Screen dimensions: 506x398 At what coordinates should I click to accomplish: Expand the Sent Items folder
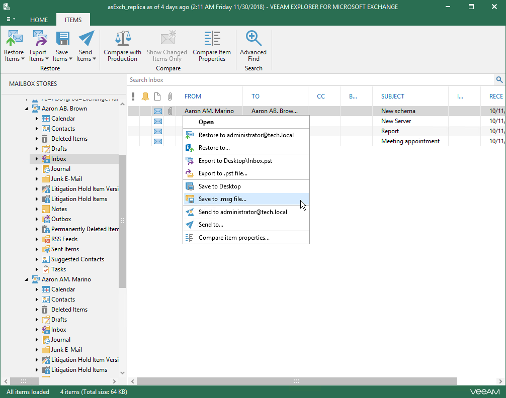point(37,249)
